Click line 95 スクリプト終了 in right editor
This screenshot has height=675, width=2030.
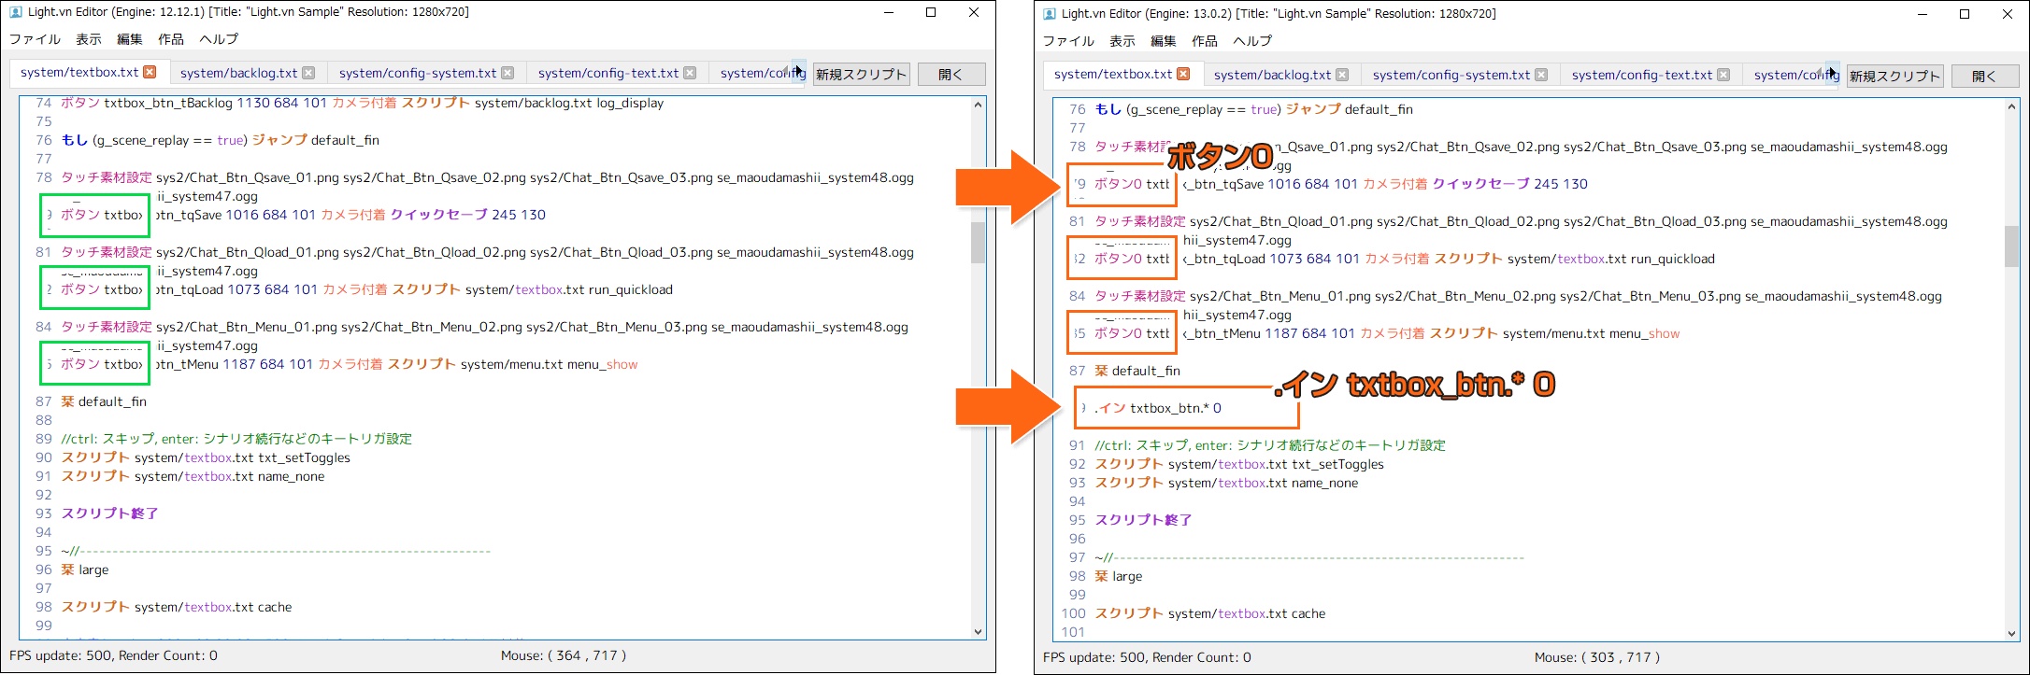[1144, 520]
